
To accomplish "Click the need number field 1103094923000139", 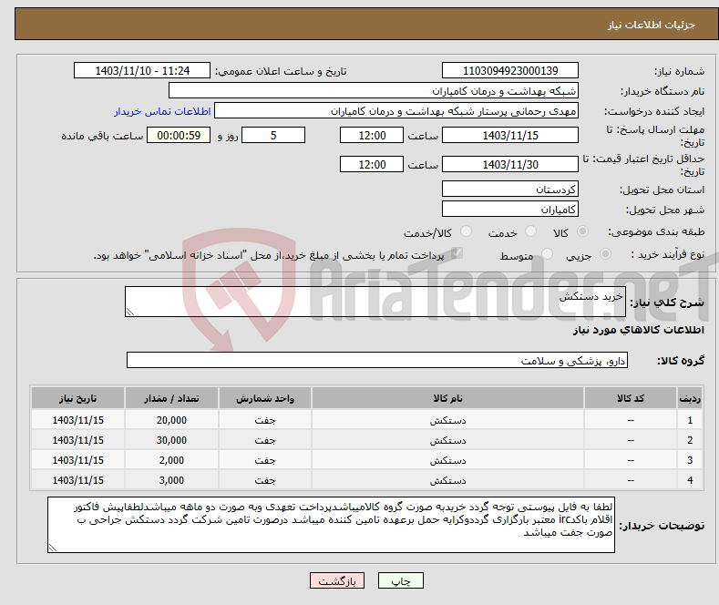I will pyautogui.click(x=510, y=70).
